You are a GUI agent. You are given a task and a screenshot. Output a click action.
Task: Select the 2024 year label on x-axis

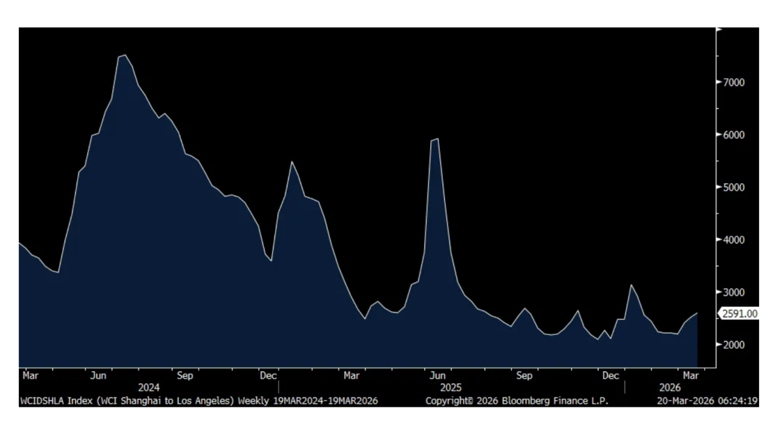coord(149,388)
